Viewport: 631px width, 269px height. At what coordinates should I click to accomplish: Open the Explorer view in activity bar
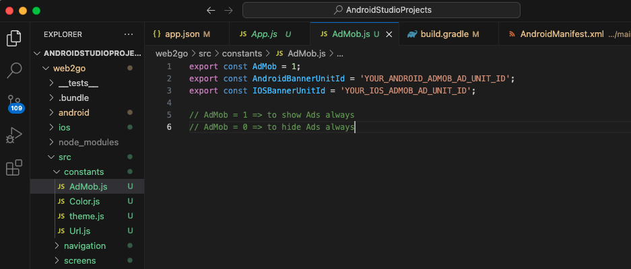(14, 38)
